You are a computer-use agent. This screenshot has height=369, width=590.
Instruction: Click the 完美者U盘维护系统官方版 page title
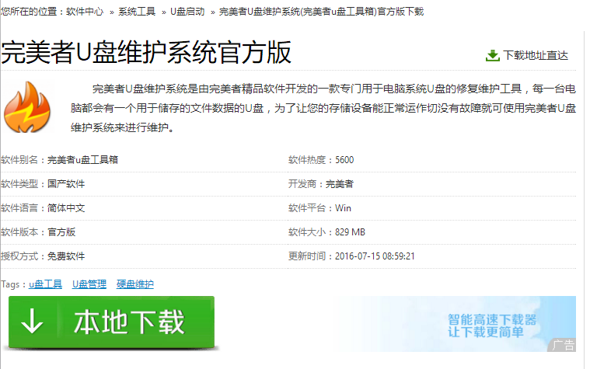(x=146, y=53)
